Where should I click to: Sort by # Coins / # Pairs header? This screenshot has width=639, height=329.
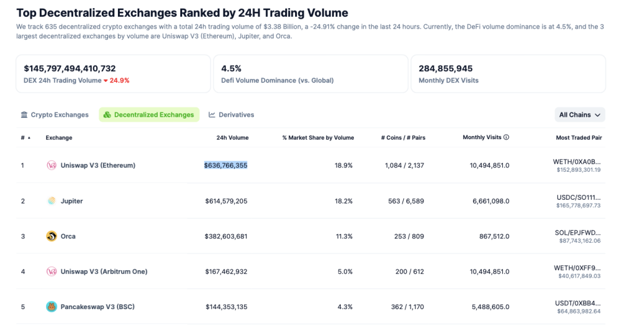pyautogui.click(x=403, y=138)
